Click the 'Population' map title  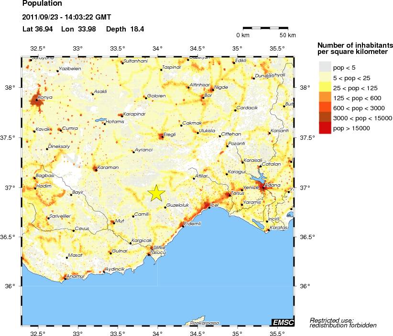point(42,4)
